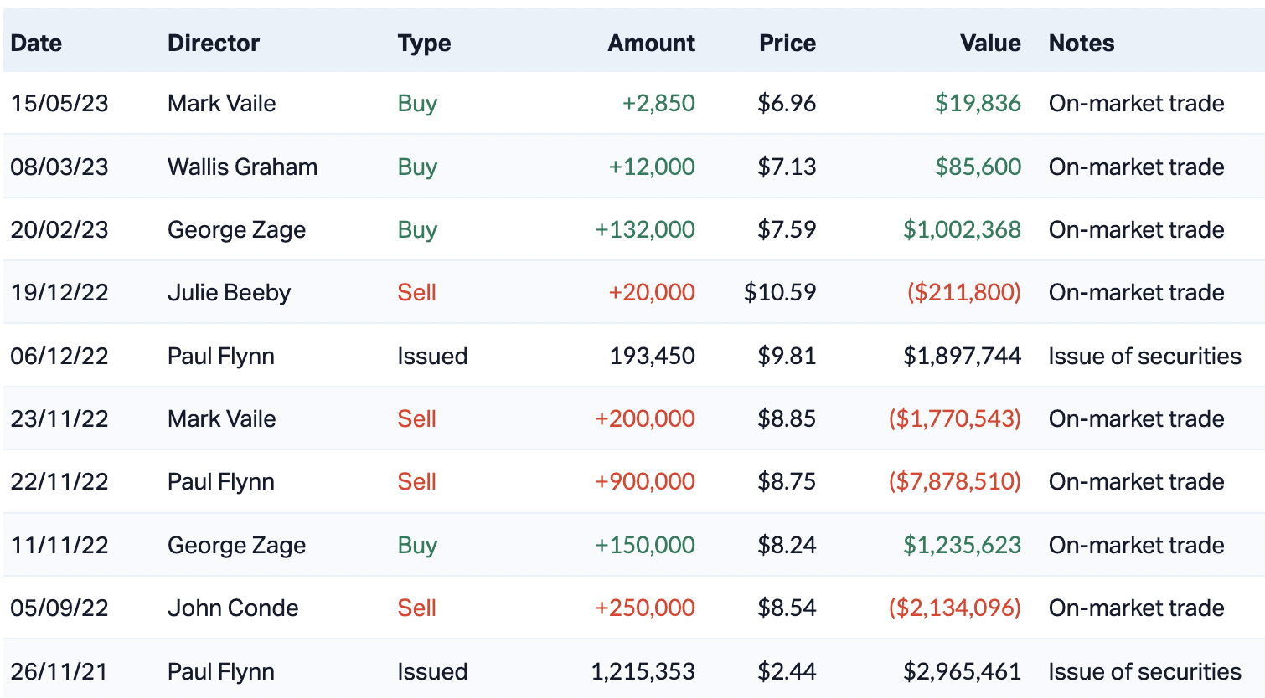Sort the table by Price header

[787, 43]
